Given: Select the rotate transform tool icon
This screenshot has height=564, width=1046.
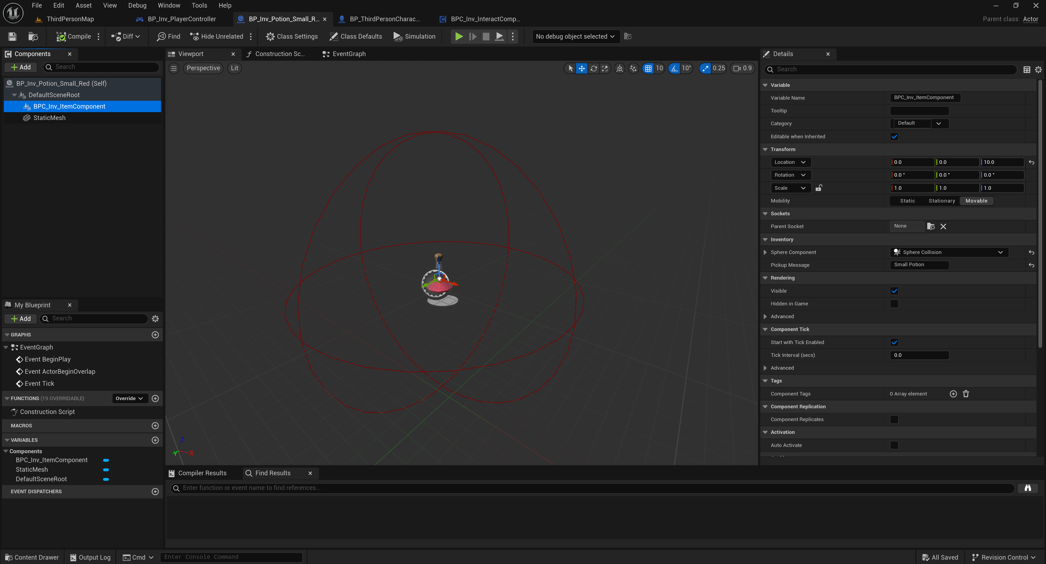Looking at the screenshot, I should point(593,68).
